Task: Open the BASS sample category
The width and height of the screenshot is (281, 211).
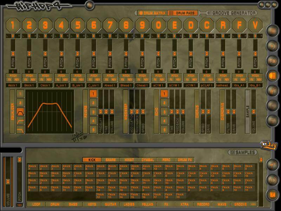Action: (x=73, y=204)
